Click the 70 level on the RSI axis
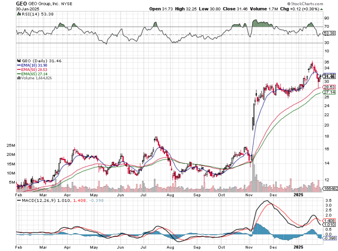338x251 pixels. tap(327, 26)
